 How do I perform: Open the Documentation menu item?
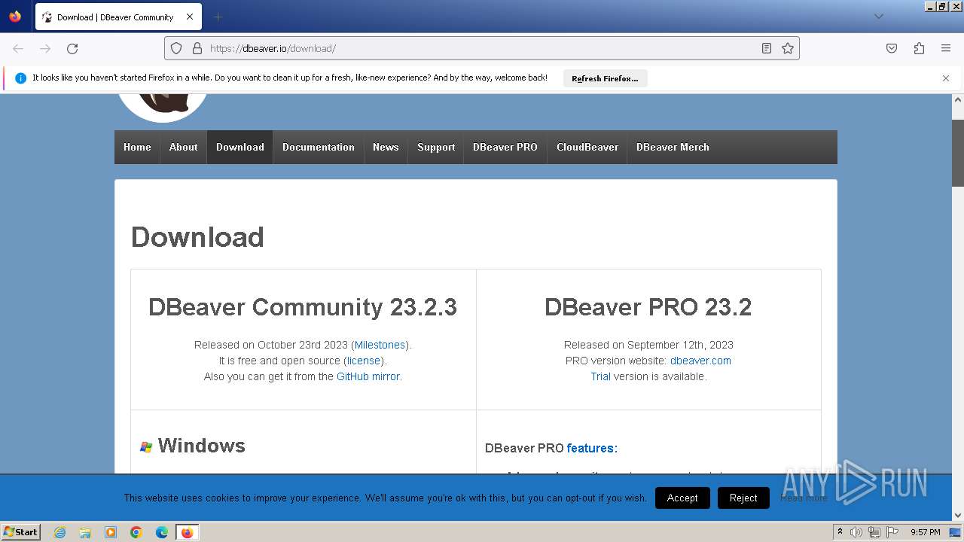coord(319,147)
